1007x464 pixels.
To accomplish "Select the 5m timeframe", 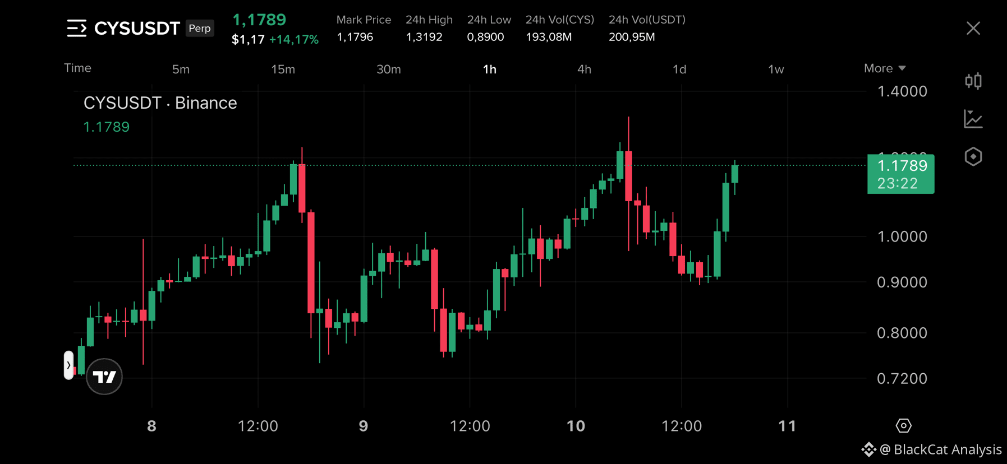I will pyautogui.click(x=181, y=69).
